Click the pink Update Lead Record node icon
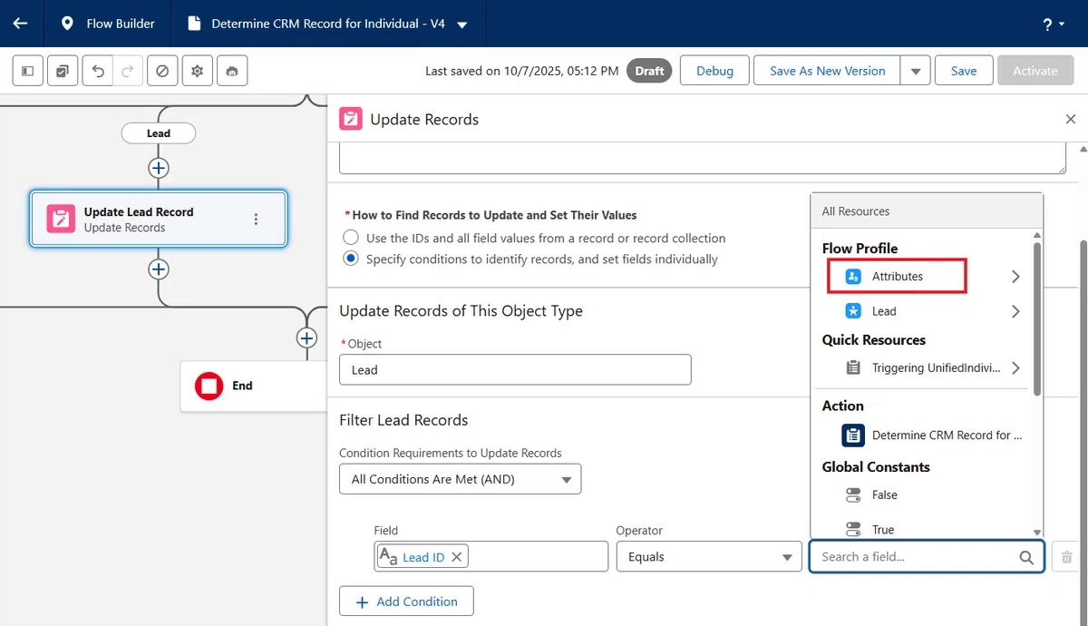This screenshot has width=1088, height=626. [x=61, y=219]
